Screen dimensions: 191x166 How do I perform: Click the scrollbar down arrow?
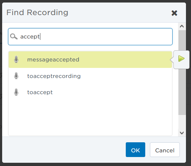(x=182, y=133)
